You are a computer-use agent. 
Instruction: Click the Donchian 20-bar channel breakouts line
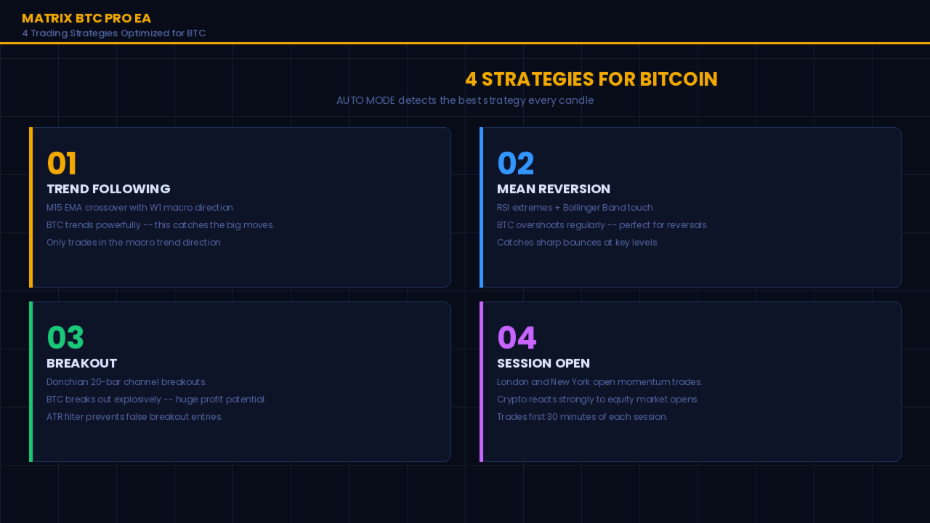(126, 382)
